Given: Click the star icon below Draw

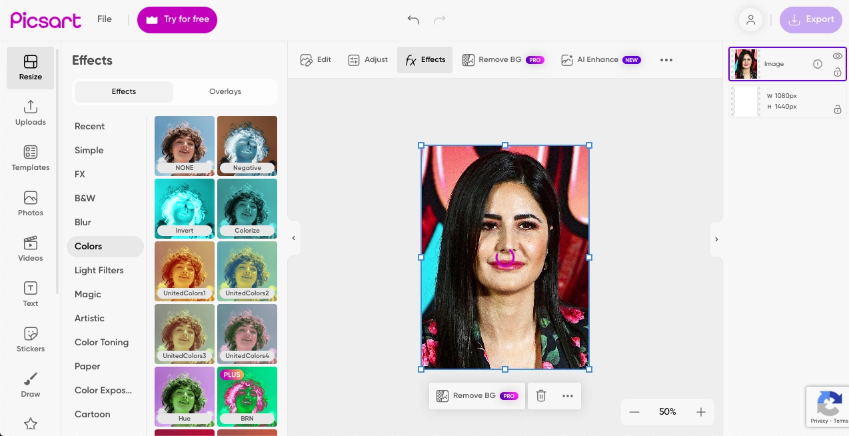Looking at the screenshot, I should pos(31,423).
